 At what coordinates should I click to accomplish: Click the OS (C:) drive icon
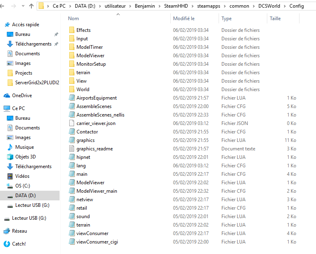click(x=10, y=186)
